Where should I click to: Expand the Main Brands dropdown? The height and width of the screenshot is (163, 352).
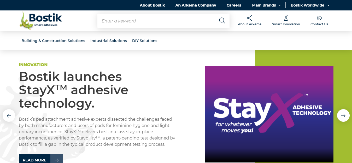(x=266, y=5)
